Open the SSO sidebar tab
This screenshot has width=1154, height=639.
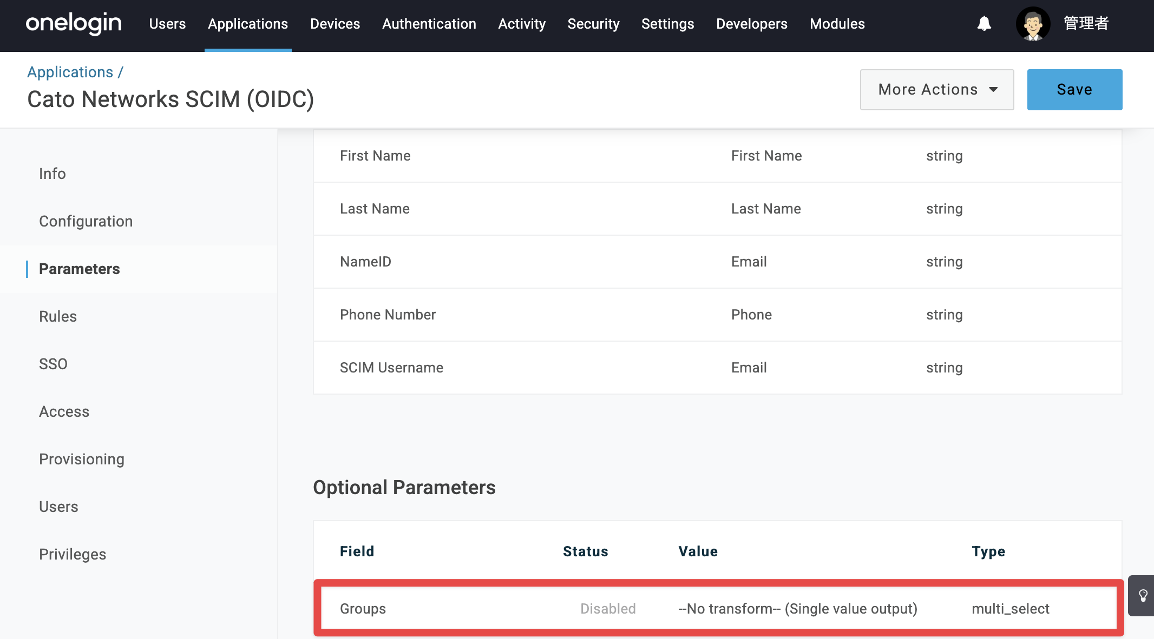pyautogui.click(x=53, y=364)
